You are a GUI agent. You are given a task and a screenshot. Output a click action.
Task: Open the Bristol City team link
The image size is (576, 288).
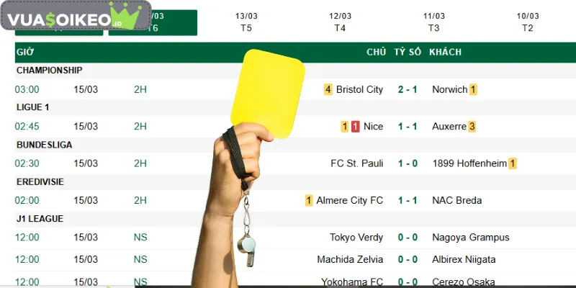[x=359, y=89]
